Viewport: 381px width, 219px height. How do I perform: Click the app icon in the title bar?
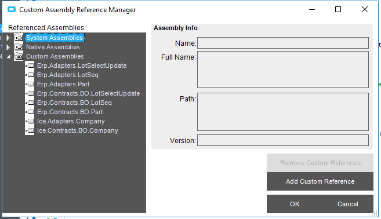(x=12, y=10)
